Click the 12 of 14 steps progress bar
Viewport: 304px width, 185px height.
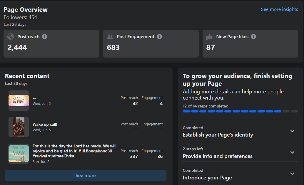tap(240, 111)
